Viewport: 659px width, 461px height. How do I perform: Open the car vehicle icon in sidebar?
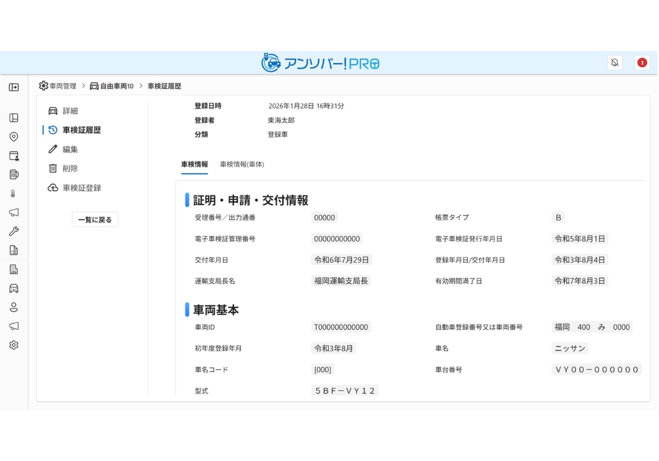[14, 288]
